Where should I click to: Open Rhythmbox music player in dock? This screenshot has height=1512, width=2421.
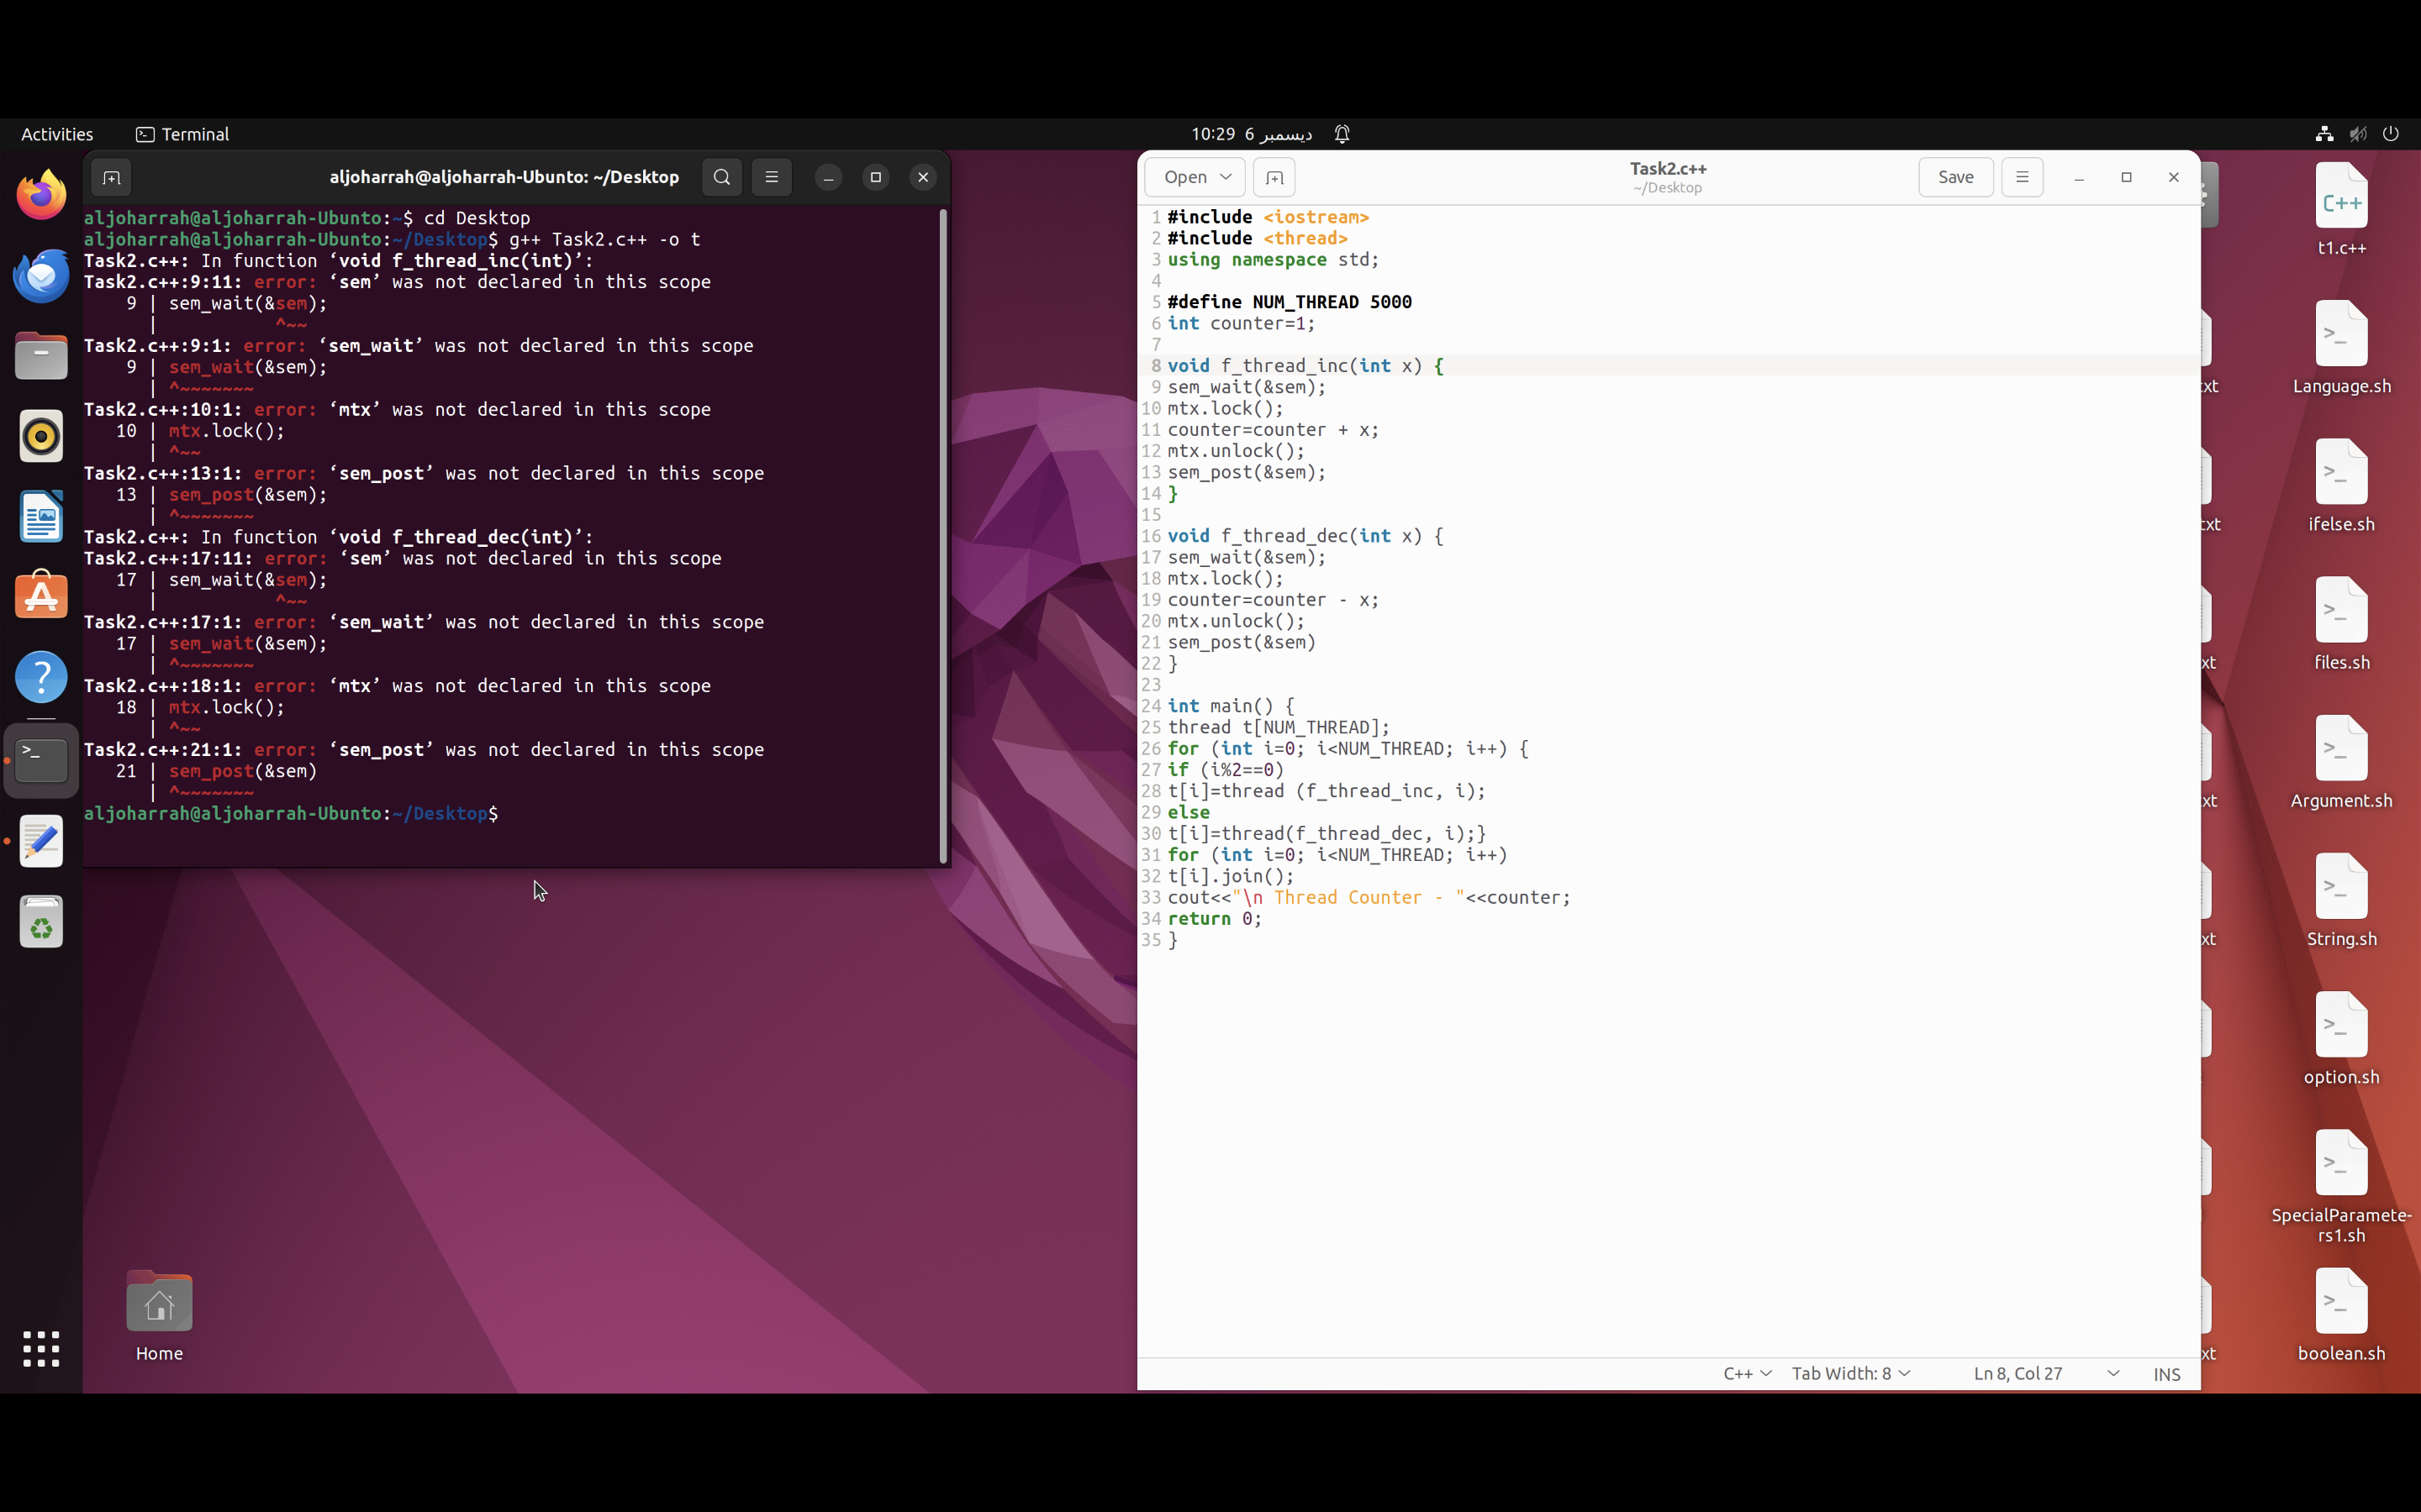point(41,437)
